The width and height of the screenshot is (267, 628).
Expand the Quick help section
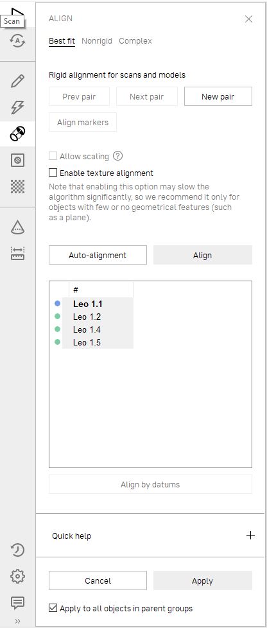[x=250, y=536]
